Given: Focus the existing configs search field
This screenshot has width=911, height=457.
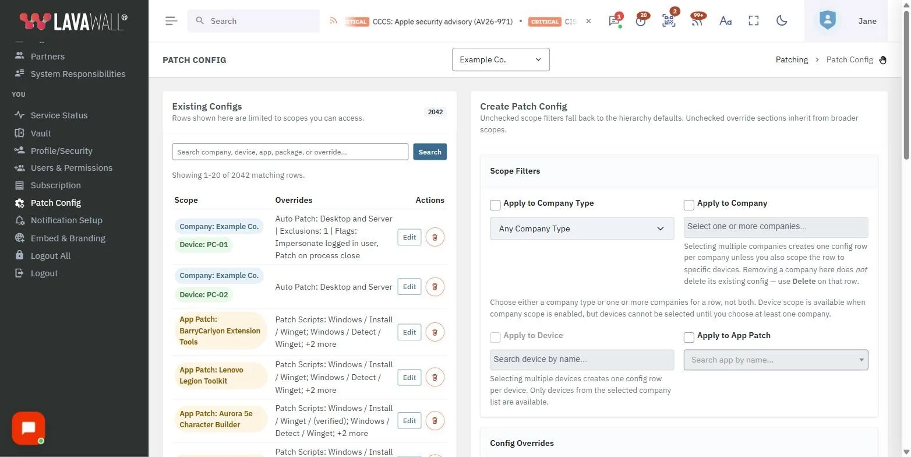Looking at the screenshot, I should coord(290,152).
